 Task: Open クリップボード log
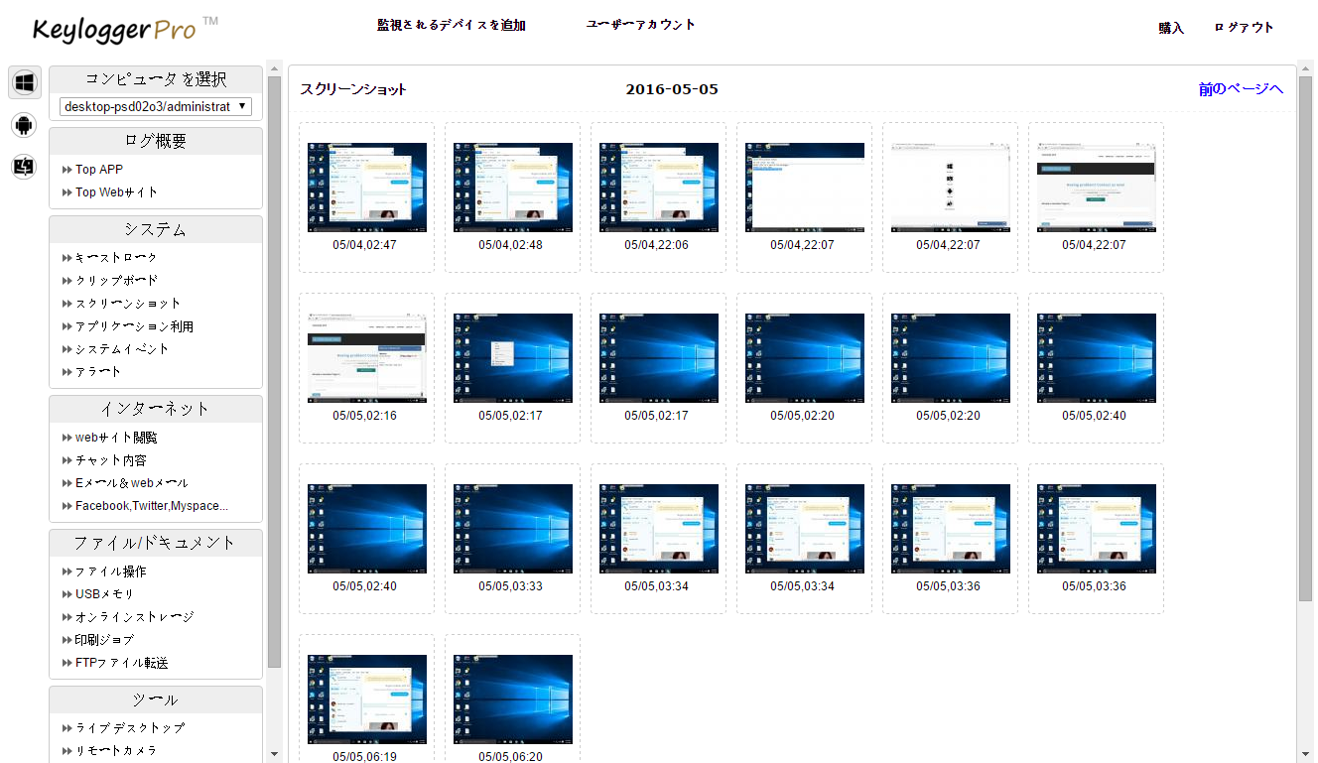(116, 281)
